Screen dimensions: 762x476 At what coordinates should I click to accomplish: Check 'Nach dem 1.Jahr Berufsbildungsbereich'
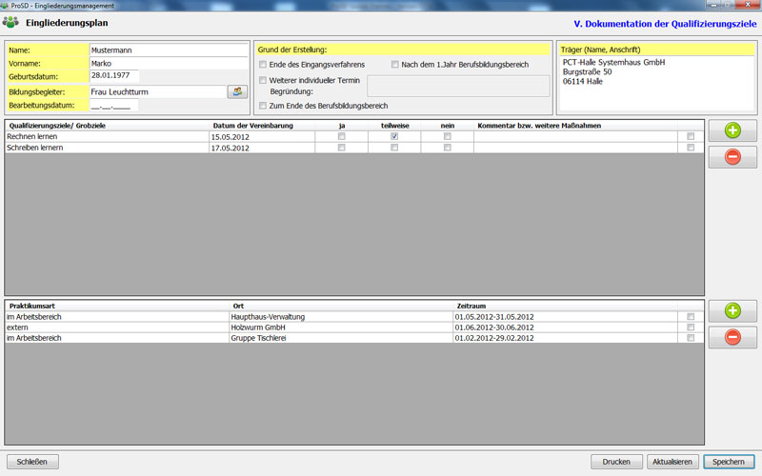point(395,65)
